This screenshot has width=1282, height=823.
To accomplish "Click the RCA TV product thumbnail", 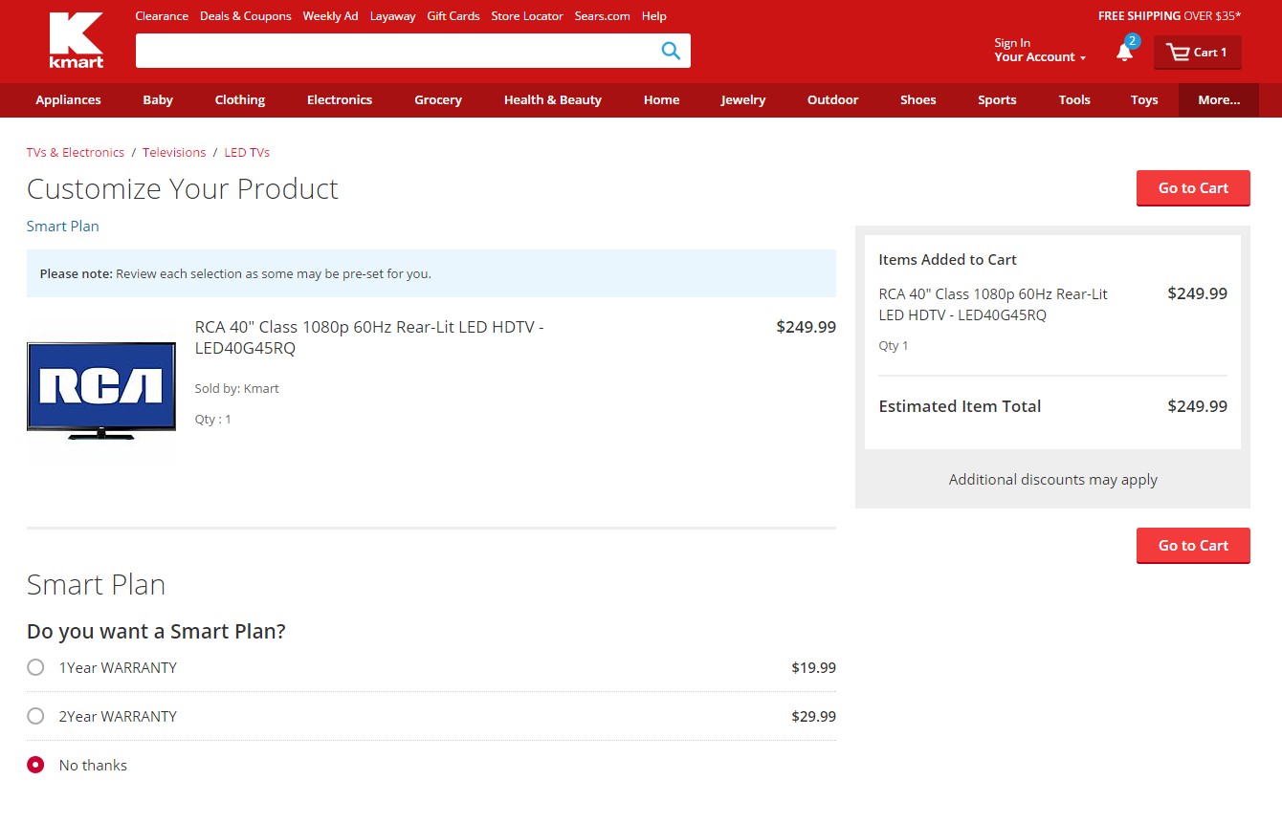I will coord(101,390).
